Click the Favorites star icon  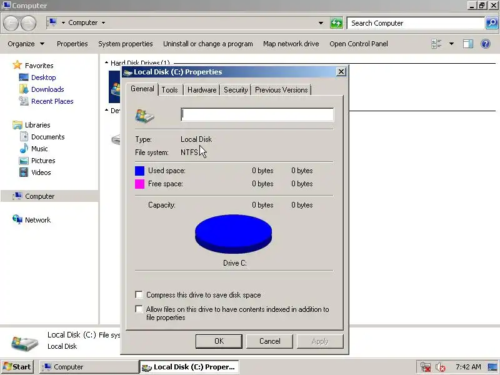coord(17,65)
